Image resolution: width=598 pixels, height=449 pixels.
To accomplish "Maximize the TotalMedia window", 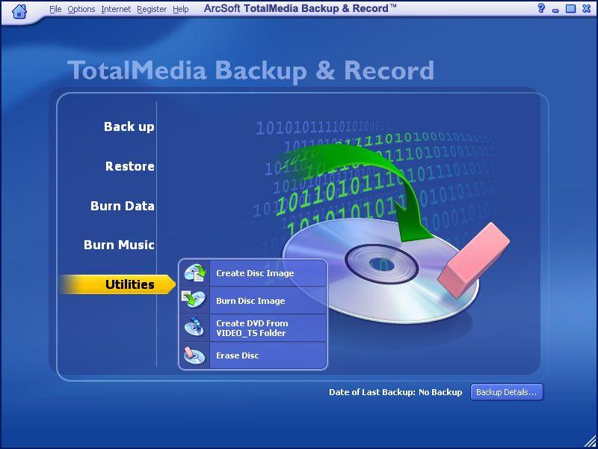I will coord(570,8).
